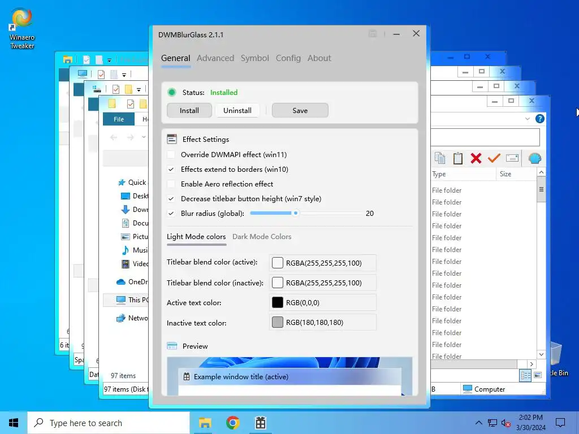Viewport: 579px width, 434px height.
Task: Click the Explorer Forward arrow
Action: coord(131,137)
